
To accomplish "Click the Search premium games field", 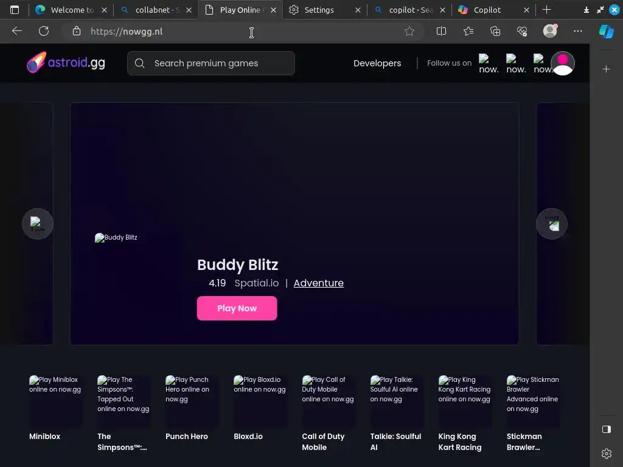I will [x=211, y=63].
